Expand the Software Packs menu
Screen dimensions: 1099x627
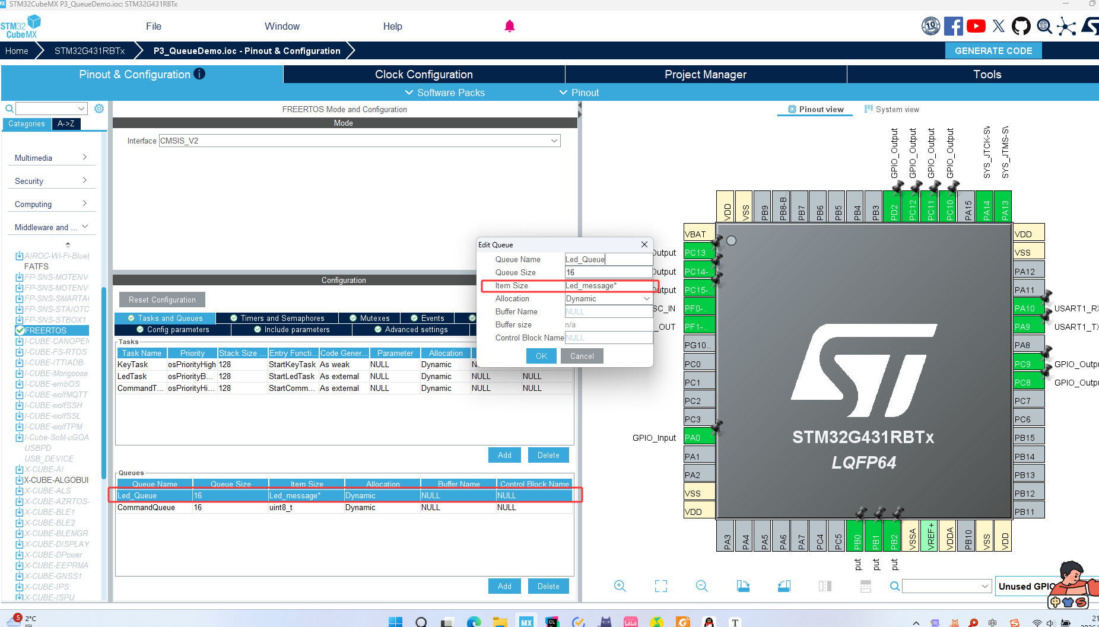(x=444, y=93)
